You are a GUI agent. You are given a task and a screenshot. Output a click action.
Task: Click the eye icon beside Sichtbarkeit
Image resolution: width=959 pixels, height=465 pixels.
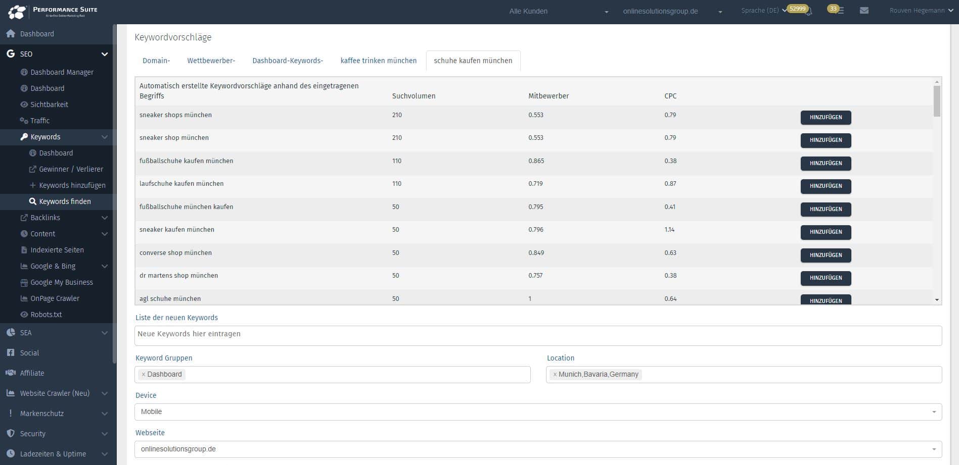[24, 105]
